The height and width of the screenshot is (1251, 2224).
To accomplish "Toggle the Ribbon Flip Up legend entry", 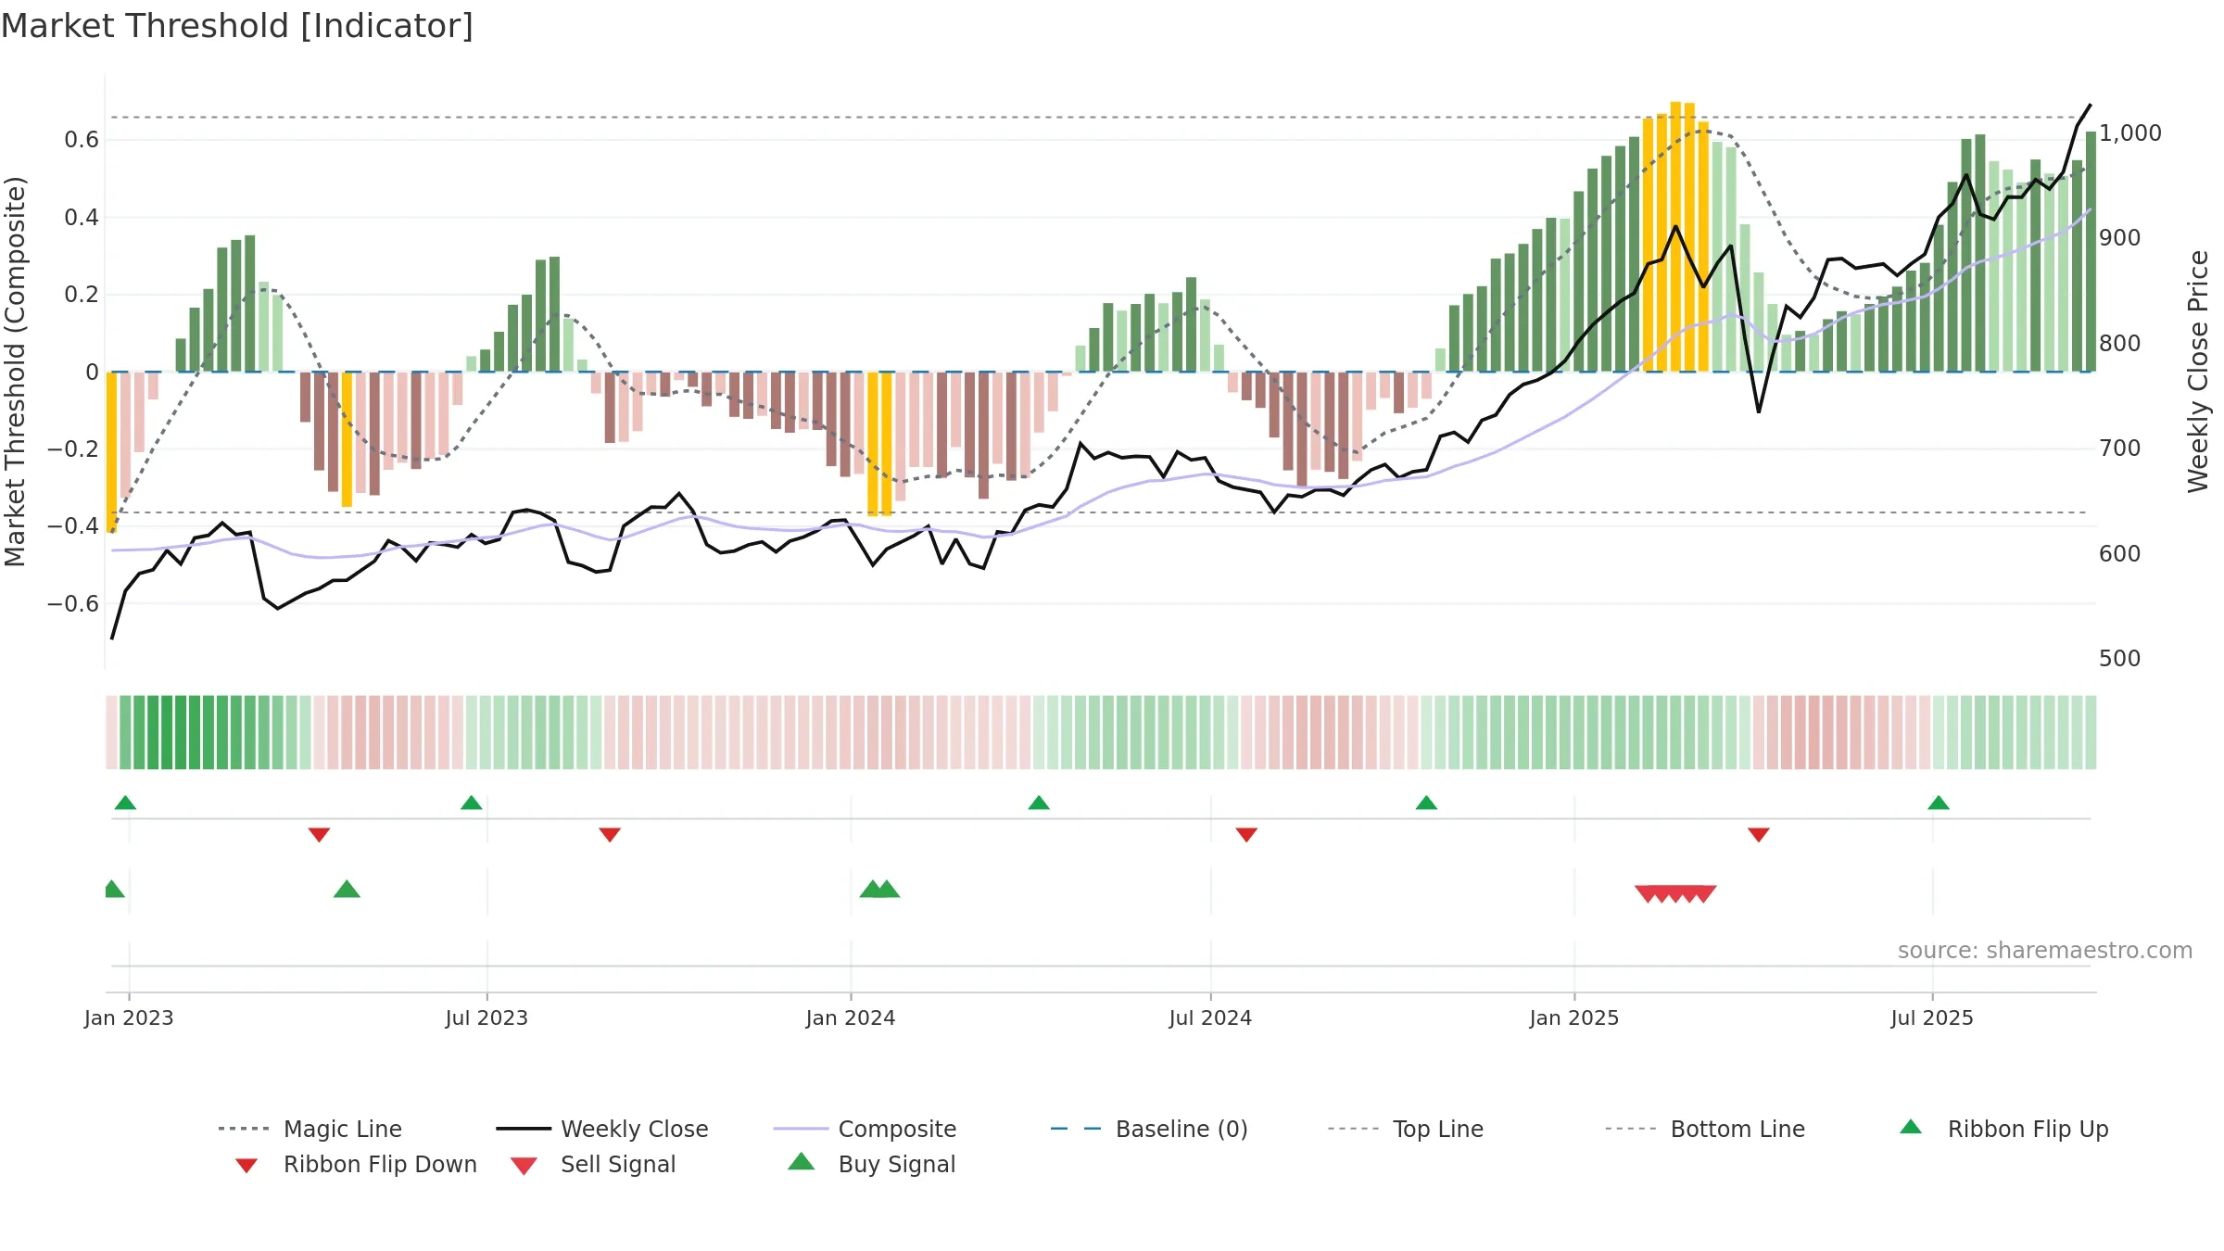I will coord(2003,1129).
